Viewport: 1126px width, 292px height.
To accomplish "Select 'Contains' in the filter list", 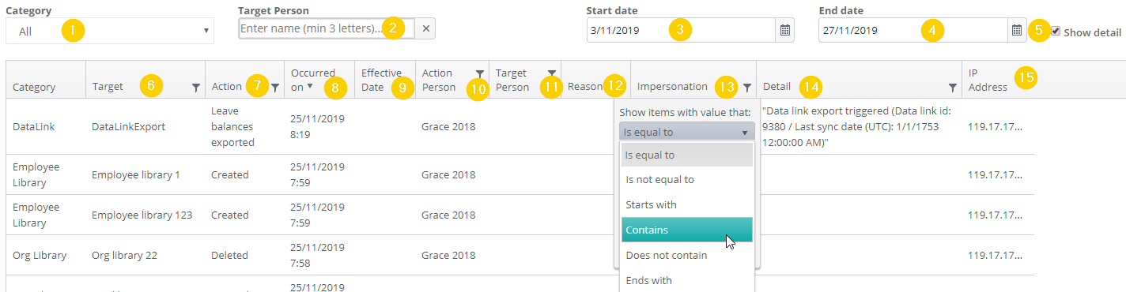I will (686, 230).
